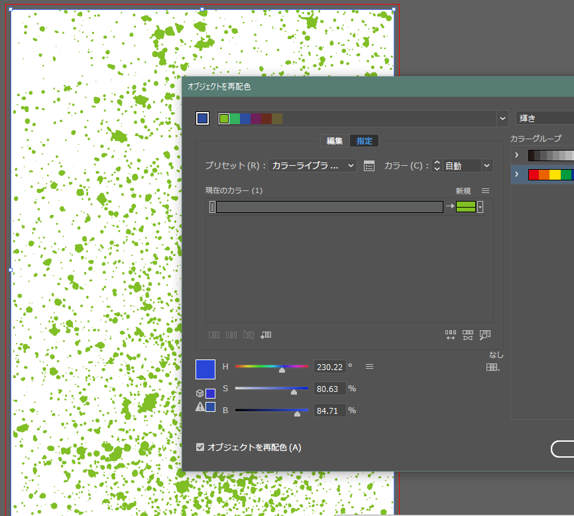This screenshot has height=516, width=574.
Task: Click the out-of-web-color cube icon
Action: [x=200, y=393]
